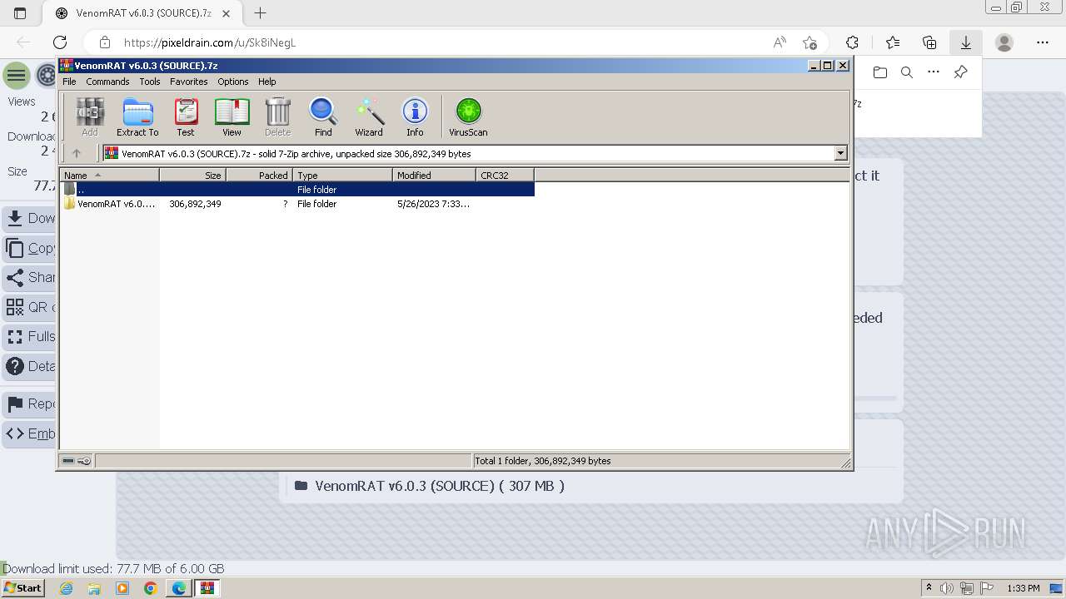Toggle the pixeldrain hamburger menu
The width and height of the screenshot is (1066, 599).
pos(16,76)
